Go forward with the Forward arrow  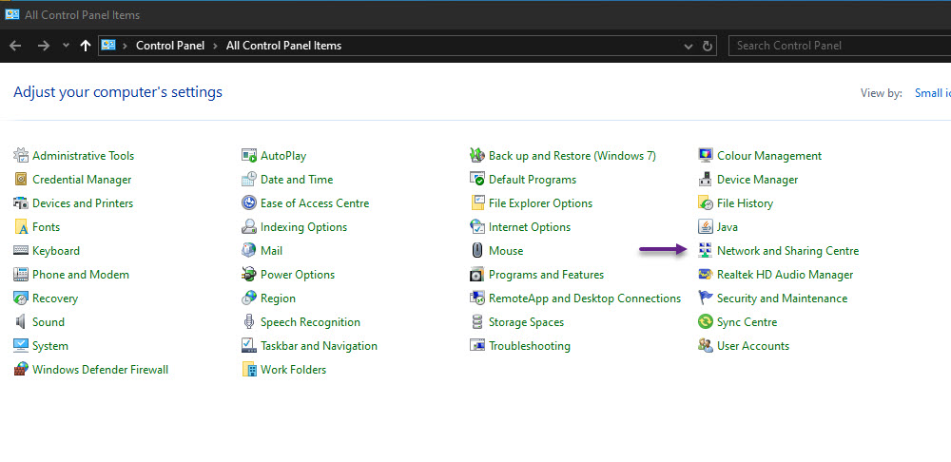pyautogui.click(x=43, y=46)
